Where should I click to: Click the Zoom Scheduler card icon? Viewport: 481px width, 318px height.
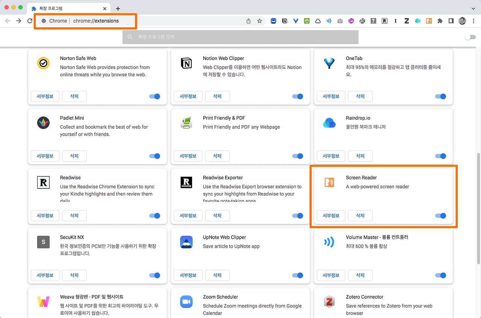tap(186, 301)
